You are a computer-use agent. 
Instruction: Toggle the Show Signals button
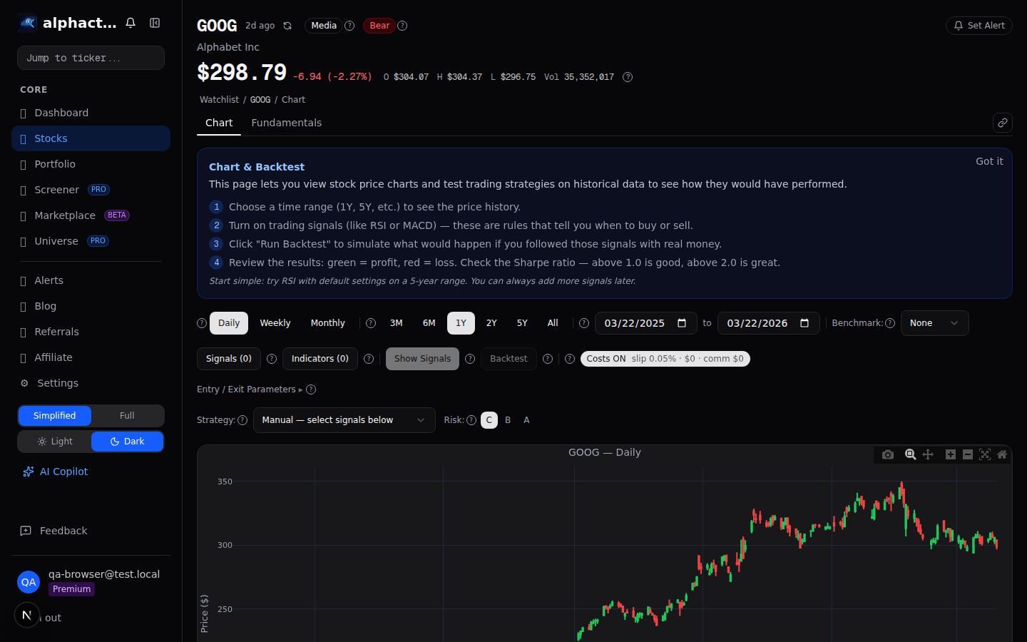[422, 358]
